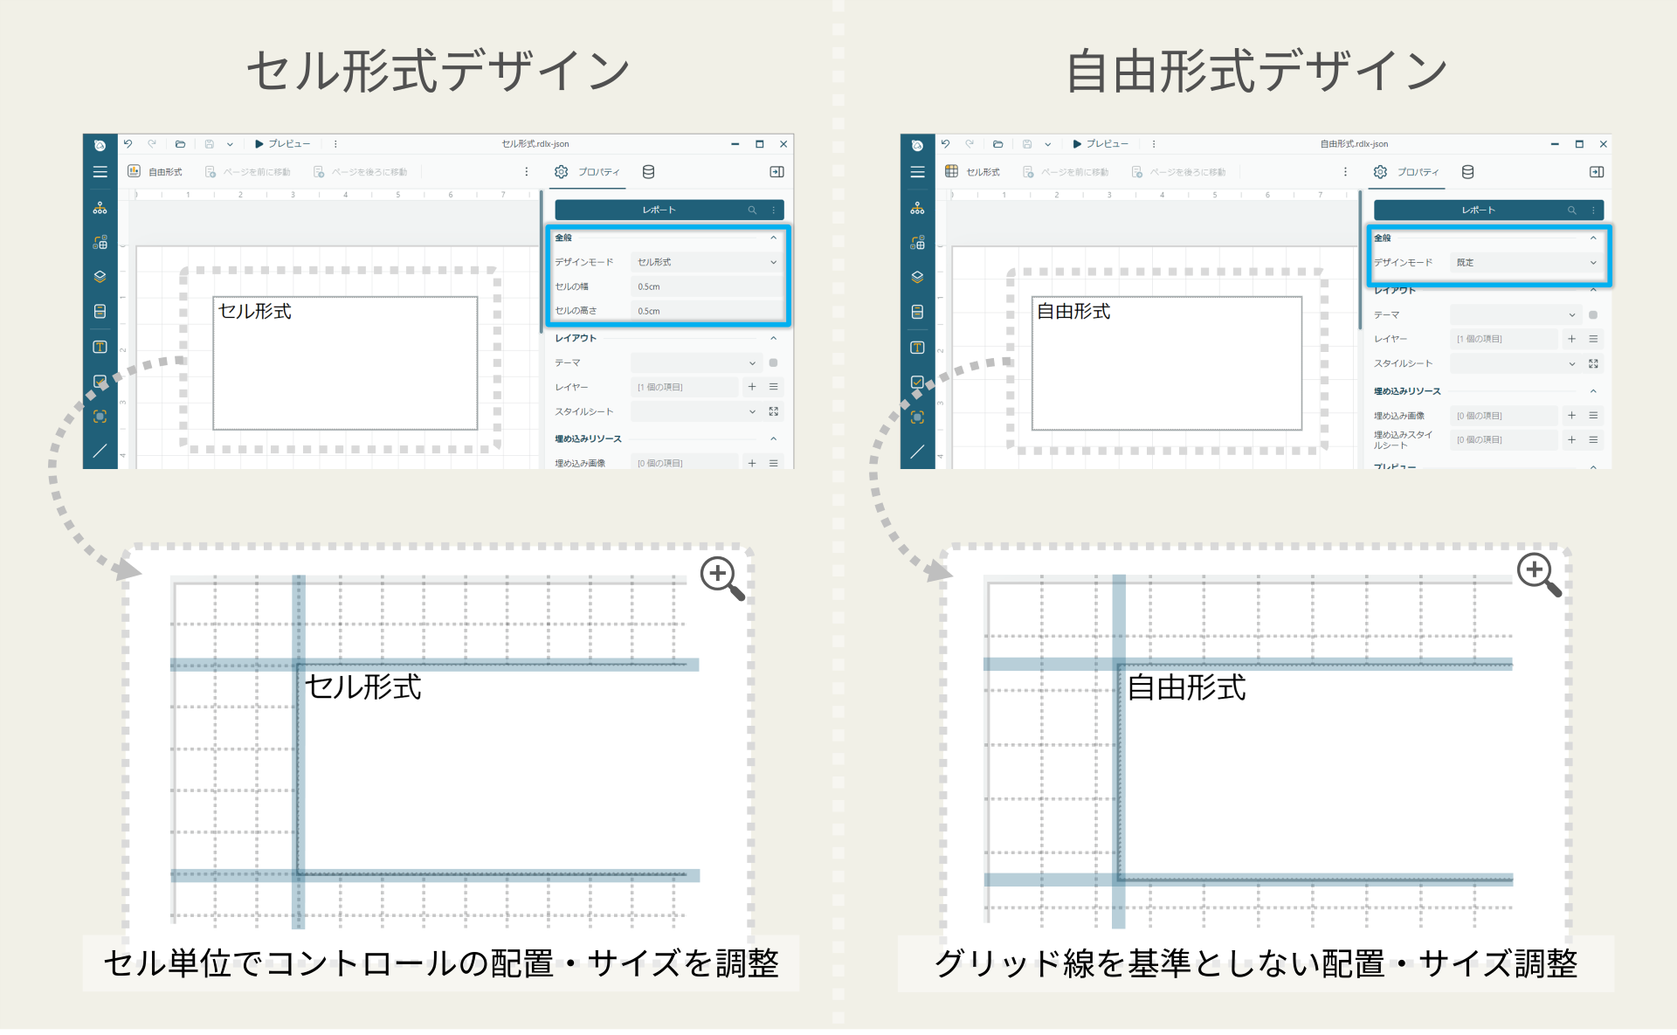
Task: Open the layers panel icon in セル形式.rdlx-json window
Action: [100, 277]
